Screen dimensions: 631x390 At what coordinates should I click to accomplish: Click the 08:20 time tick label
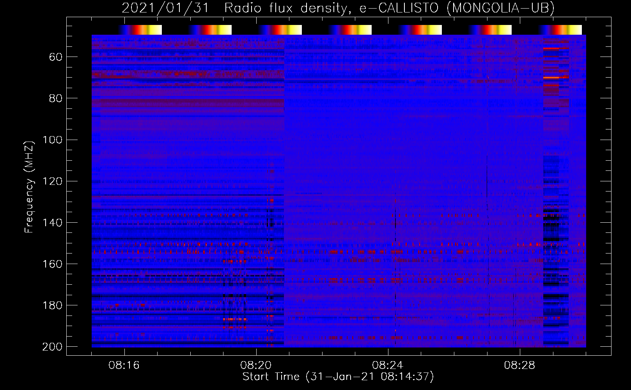tap(256, 365)
